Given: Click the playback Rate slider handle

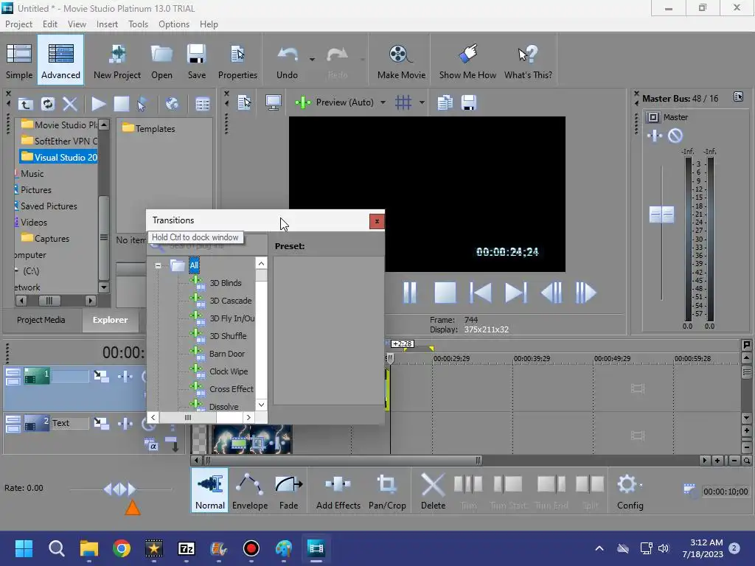Looking at the screenshot, I should (119, 489).
